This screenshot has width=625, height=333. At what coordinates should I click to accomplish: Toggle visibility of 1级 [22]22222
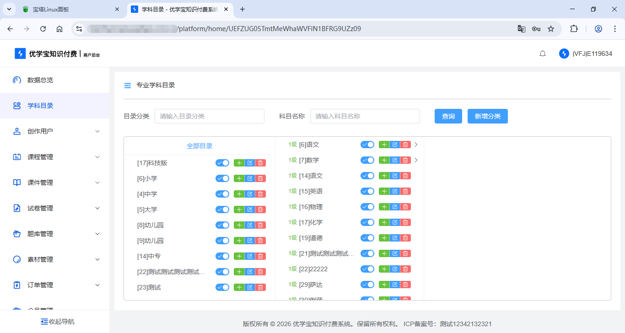point(367,269)
